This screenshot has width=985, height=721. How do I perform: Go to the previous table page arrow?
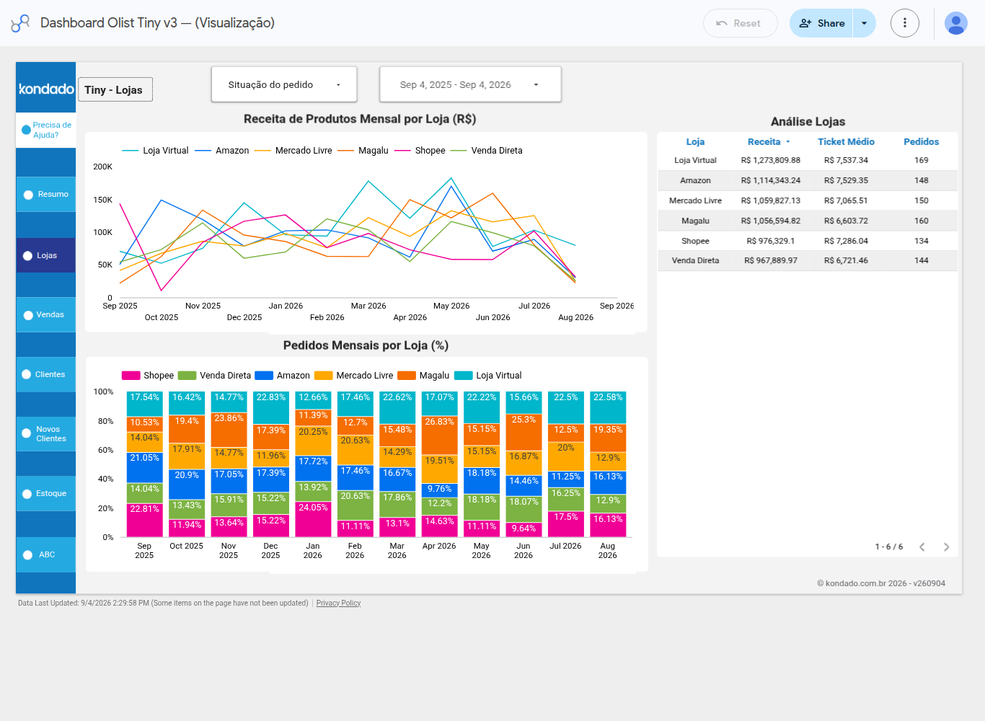[922, 547]
